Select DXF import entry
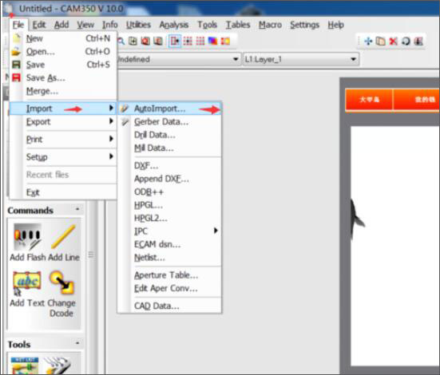The image size is (440, 375). pyautogui.click(x=169, y=166)
